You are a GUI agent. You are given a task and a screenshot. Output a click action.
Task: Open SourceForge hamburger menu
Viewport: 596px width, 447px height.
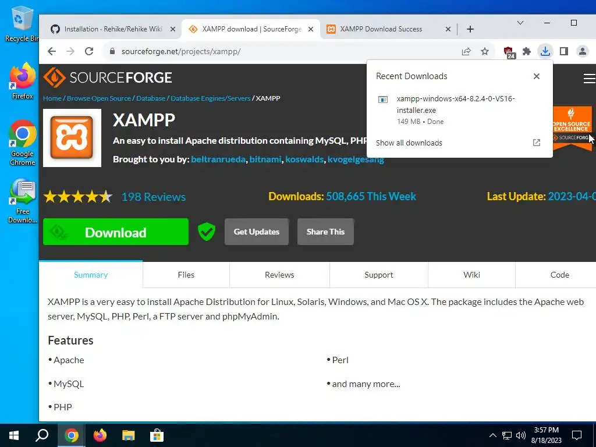pos(589,78)
